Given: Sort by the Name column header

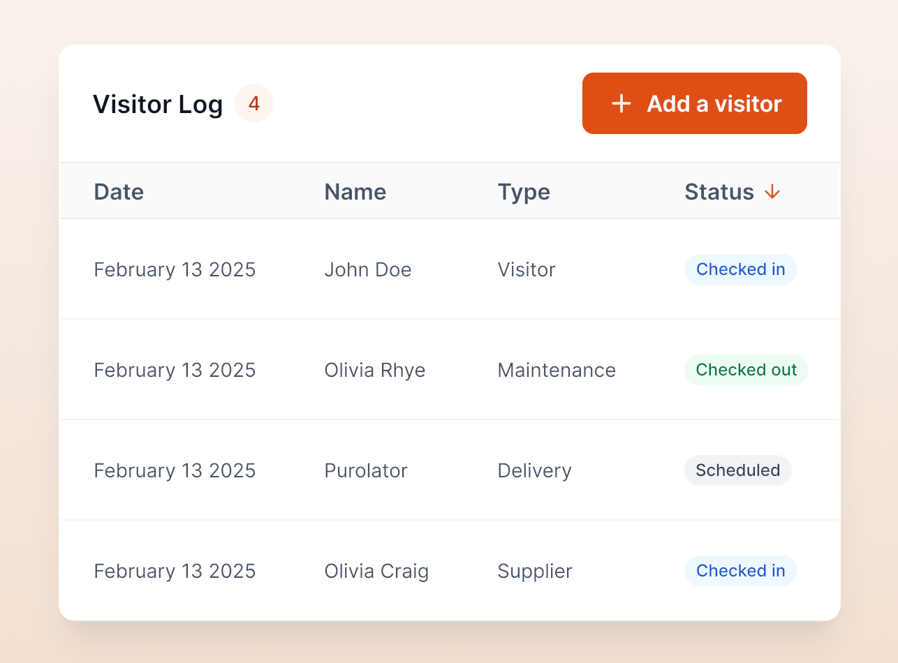Looking at the screenshot, I should tap(355, 192).
